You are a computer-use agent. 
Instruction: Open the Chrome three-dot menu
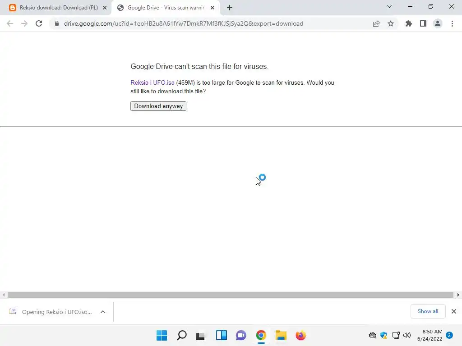(x=452, y=23)
